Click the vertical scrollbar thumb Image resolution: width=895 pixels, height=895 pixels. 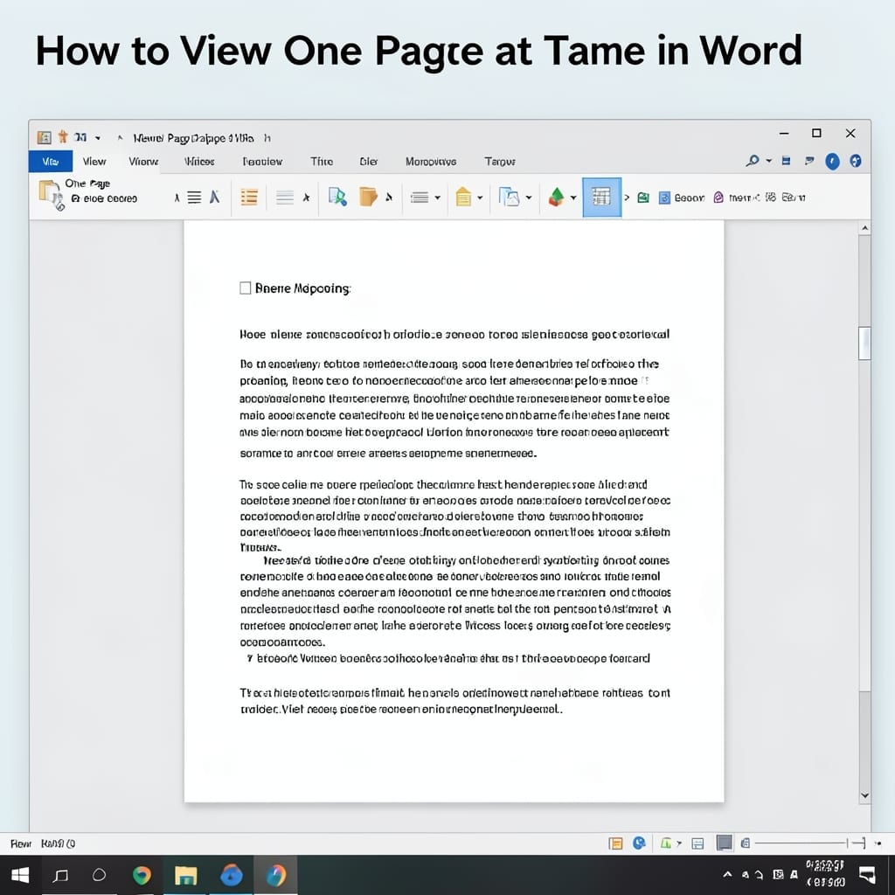[864, 343]
